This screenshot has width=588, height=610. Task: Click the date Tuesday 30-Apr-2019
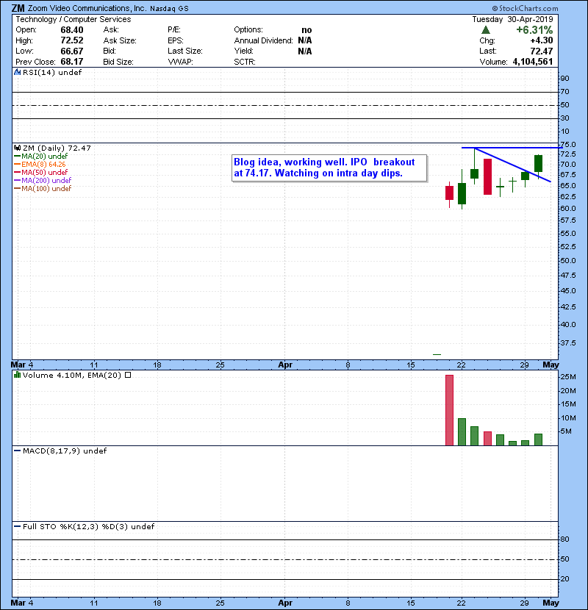click(512, 19)
